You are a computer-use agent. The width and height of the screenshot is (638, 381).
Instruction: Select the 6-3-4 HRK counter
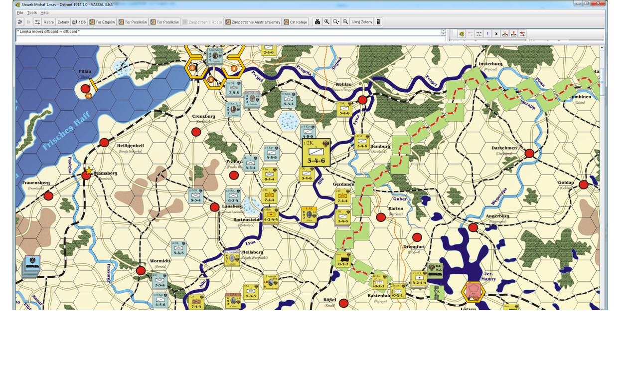point(233,196)
